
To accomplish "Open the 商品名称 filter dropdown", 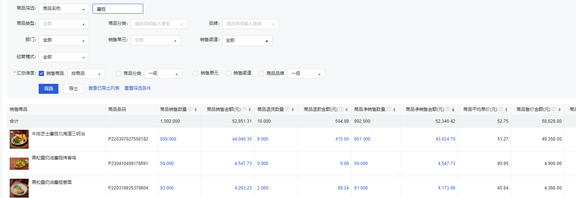I will 64,9.
